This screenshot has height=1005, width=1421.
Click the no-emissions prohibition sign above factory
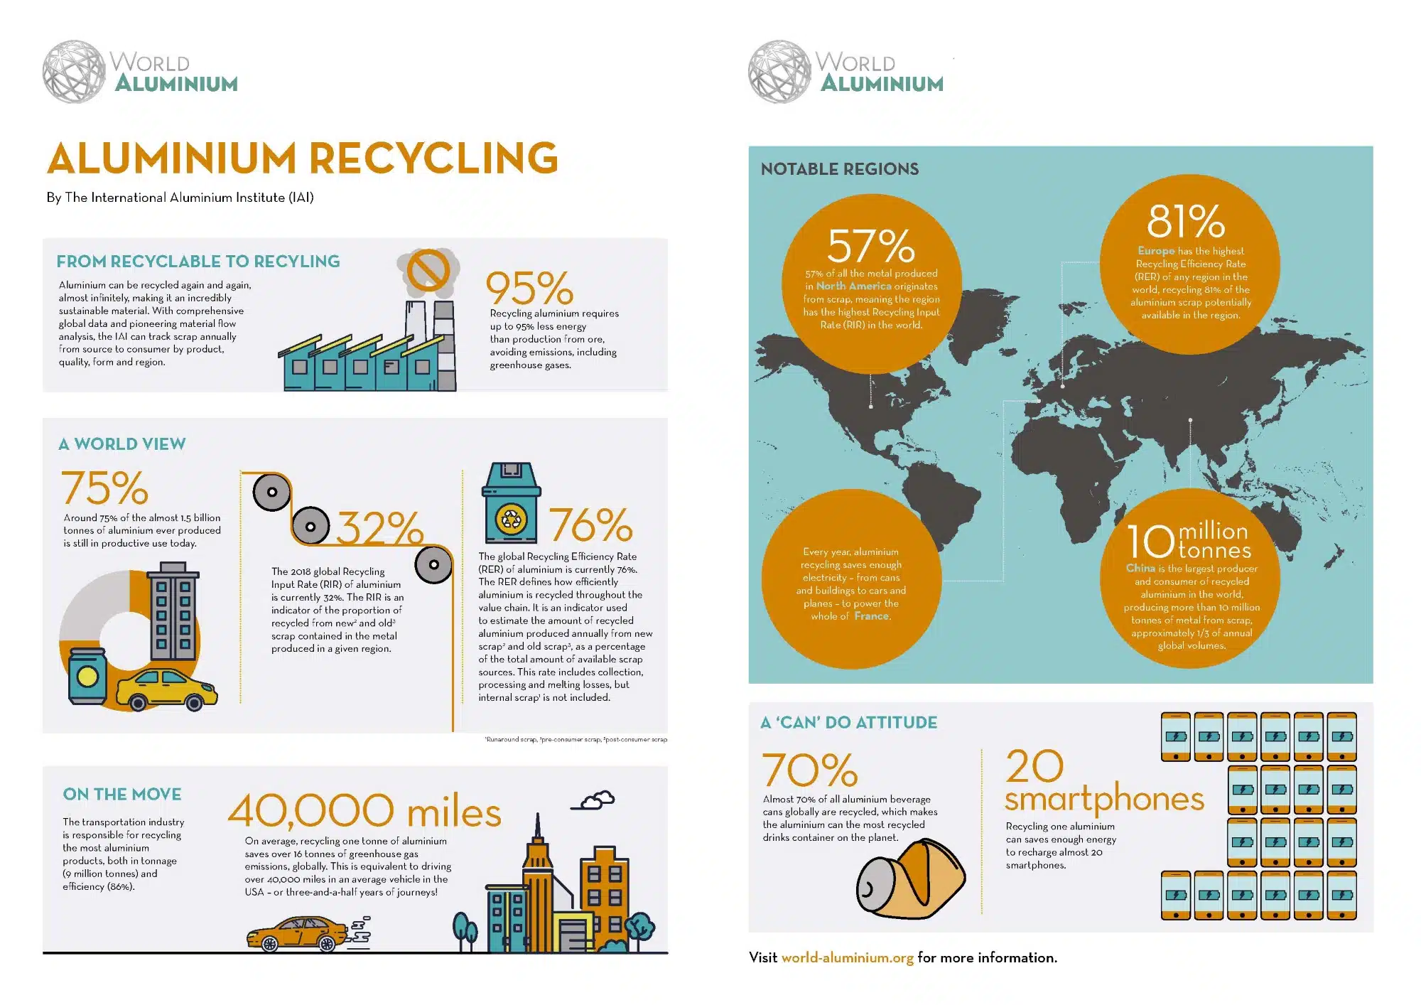[x=428, y=271]
